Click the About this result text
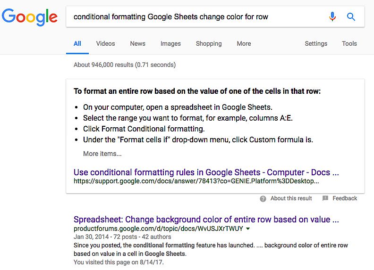This screenshot has width=374, height=270. (291, 198)
